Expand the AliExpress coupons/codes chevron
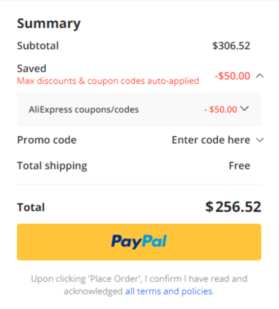 pos(245,108)
